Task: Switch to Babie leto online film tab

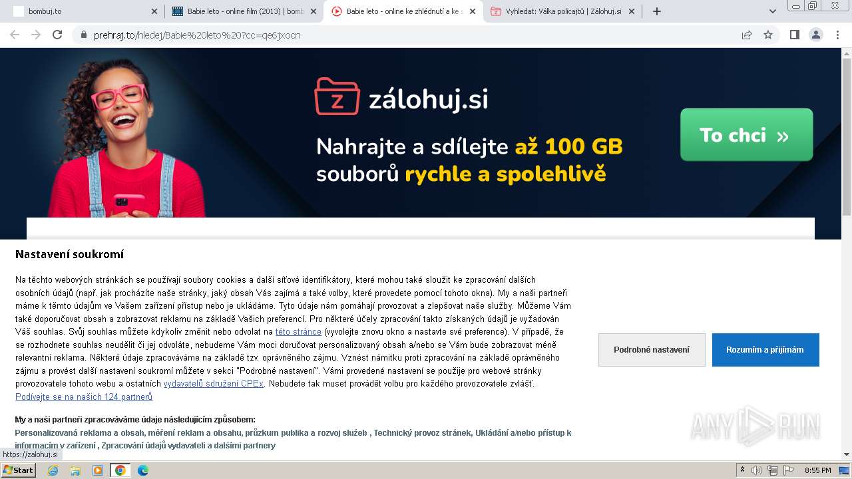Action: coord(244,11)
